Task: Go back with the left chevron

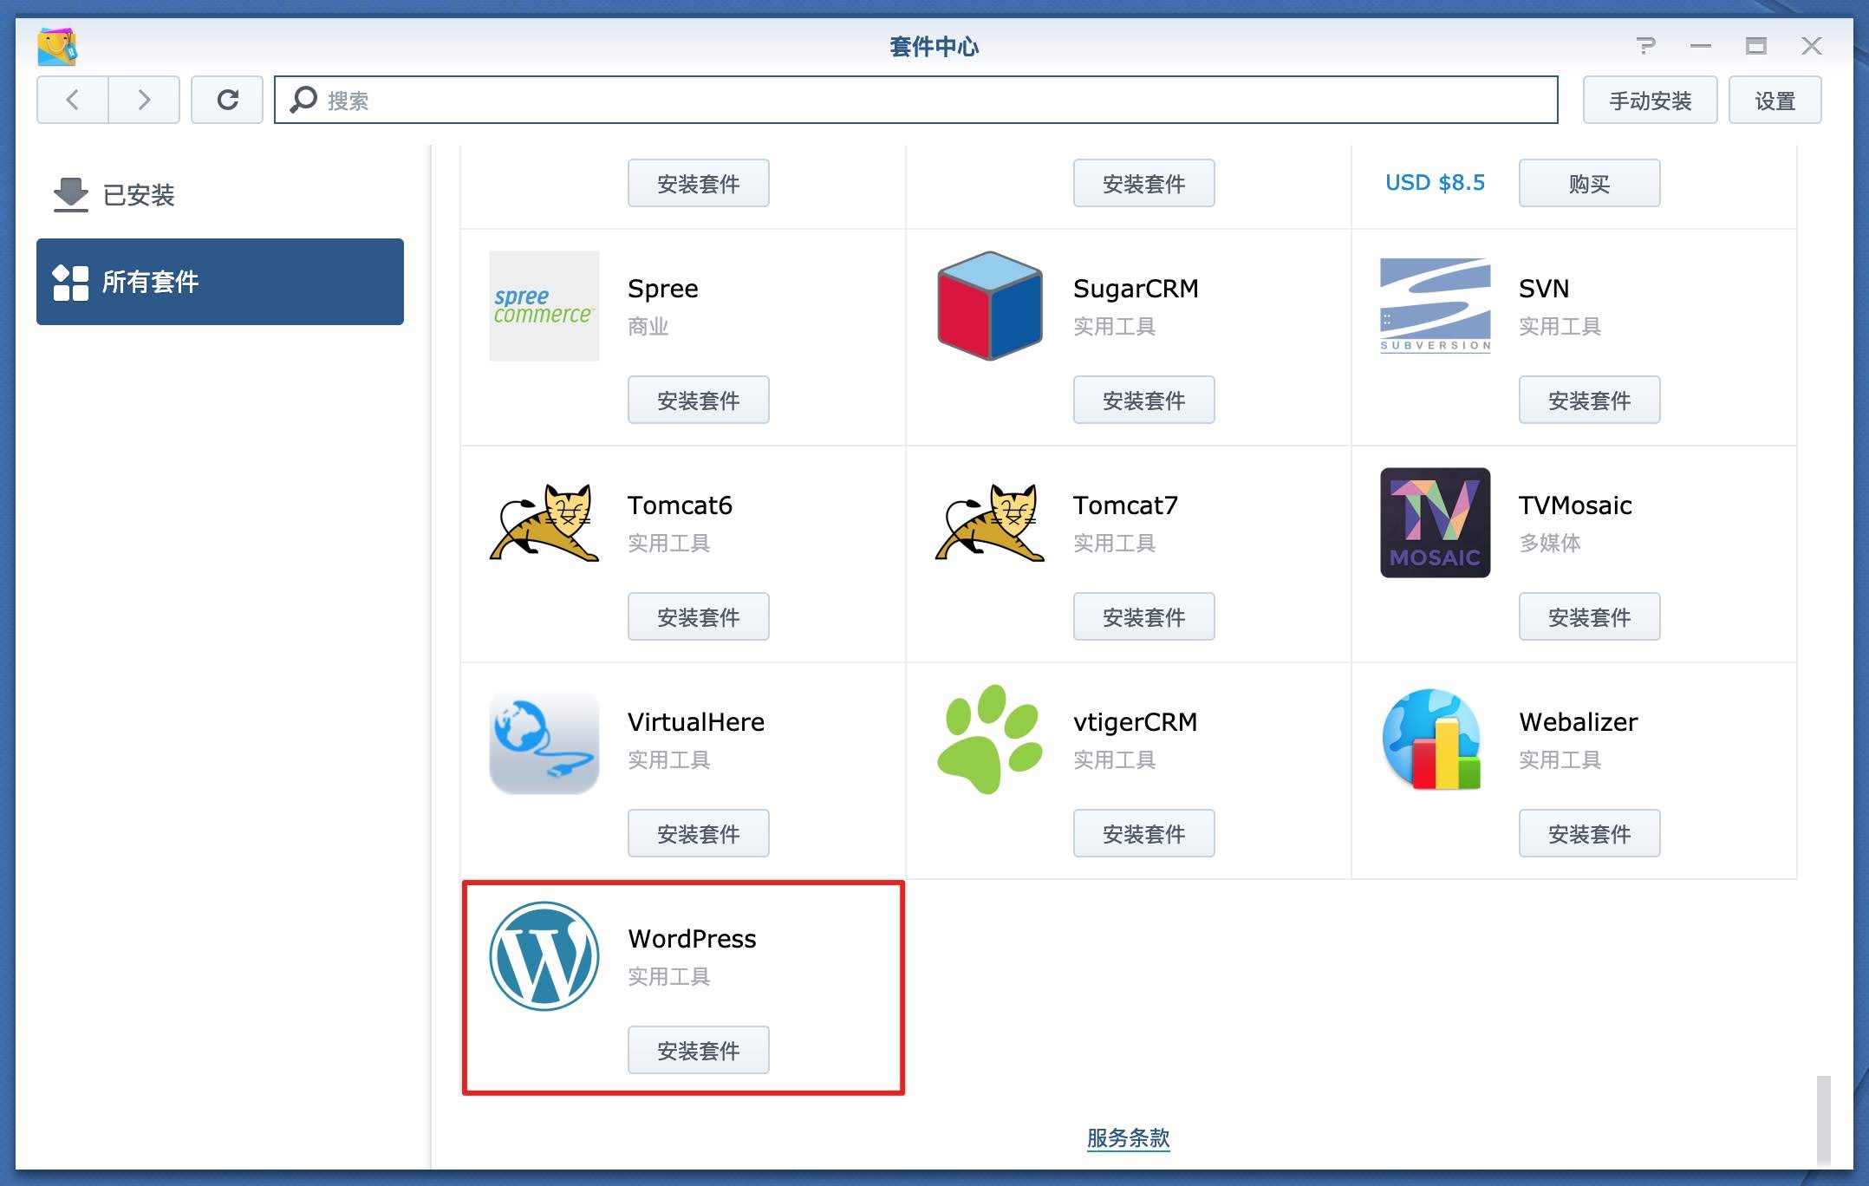Action: [x=73, y=100]
